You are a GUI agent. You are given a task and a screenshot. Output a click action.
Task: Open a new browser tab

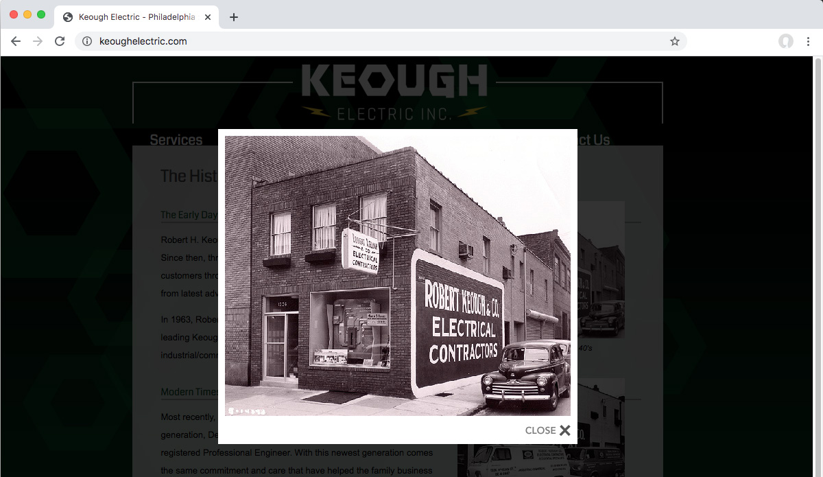(234, 17)
